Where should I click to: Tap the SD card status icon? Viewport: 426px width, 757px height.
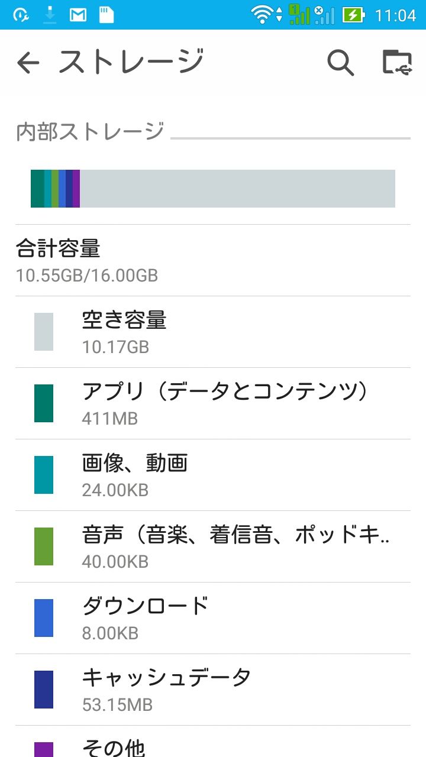tap(106, 15)
